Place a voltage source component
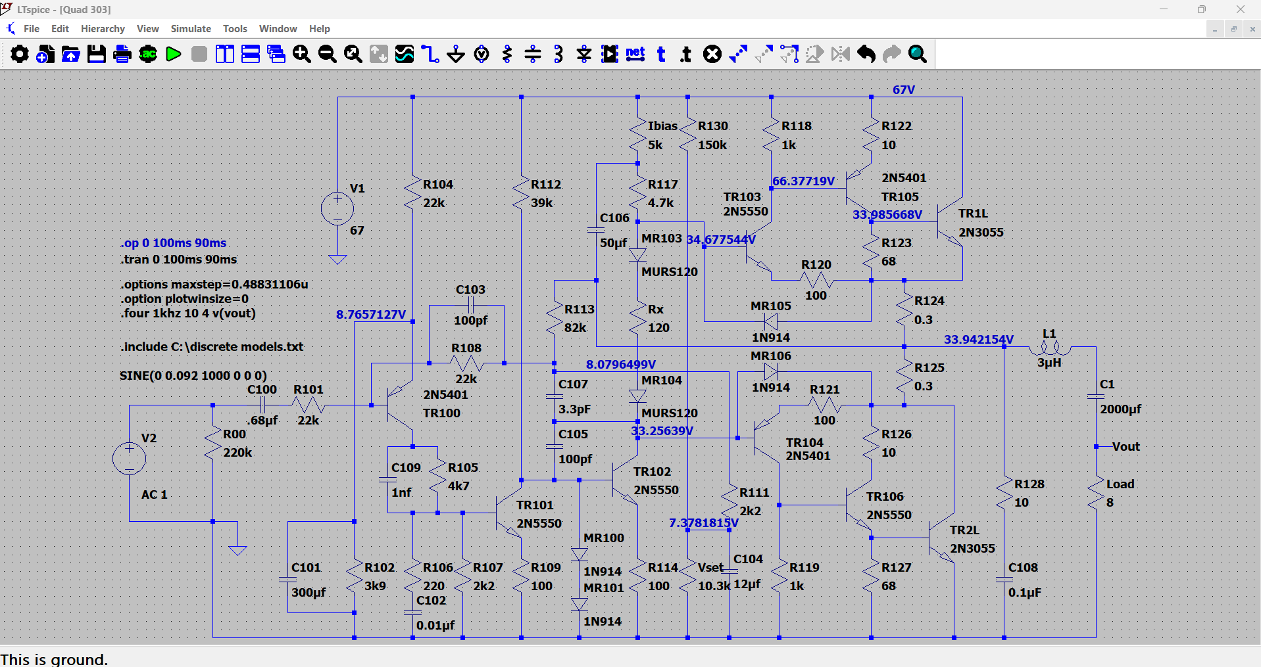 (x=482, y=54)
